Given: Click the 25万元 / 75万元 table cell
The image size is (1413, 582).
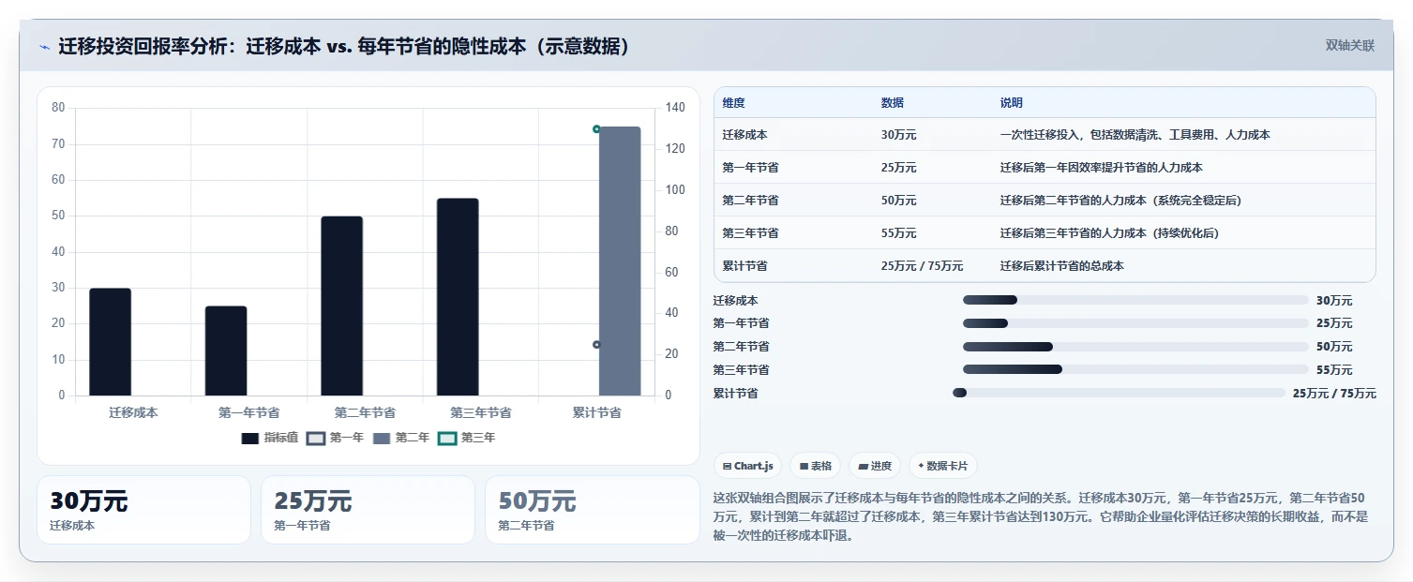Looking at the screenshot, I should click(x=922, y=266).
